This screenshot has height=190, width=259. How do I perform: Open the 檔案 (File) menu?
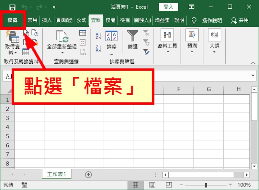(x=13, y=20)
